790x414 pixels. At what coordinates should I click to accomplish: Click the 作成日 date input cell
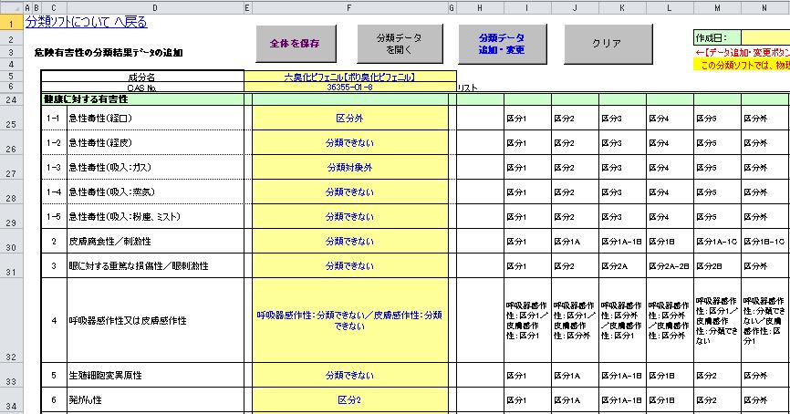point(764,38)
